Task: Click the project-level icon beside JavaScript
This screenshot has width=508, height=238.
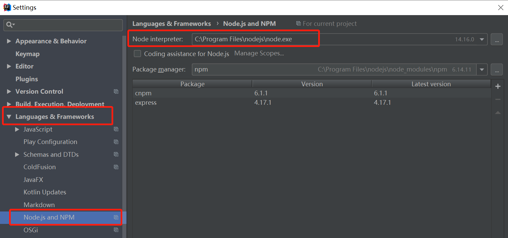Action: point(116,129)
